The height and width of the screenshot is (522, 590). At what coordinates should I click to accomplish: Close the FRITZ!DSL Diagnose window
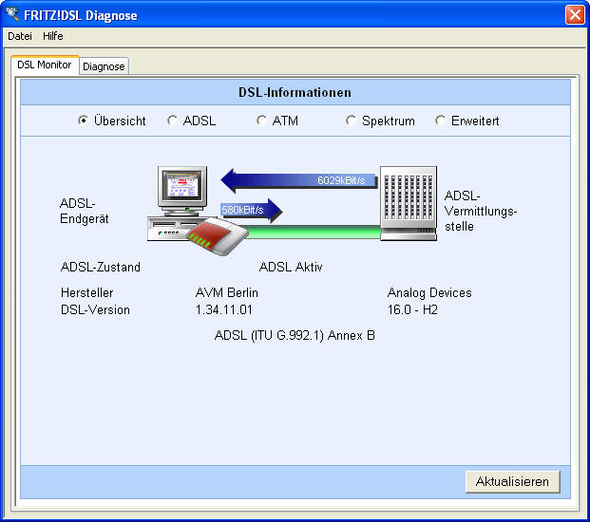(575, 15)
